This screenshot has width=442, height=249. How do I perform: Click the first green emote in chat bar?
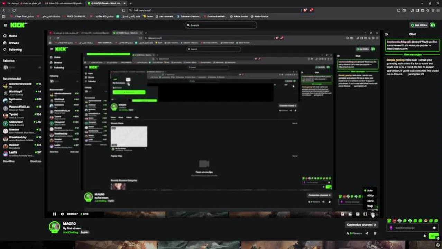389,221
